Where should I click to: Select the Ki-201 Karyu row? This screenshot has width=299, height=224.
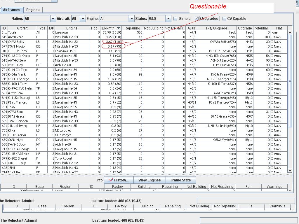(144, 135)
